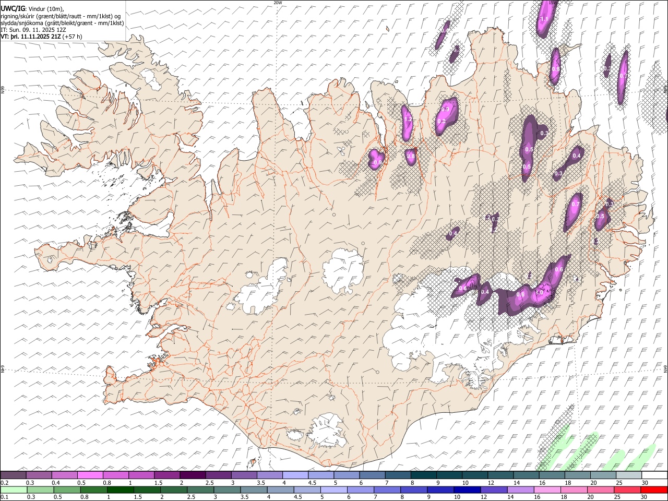Click the lower legend swatch labeled 20

(601, 490)
